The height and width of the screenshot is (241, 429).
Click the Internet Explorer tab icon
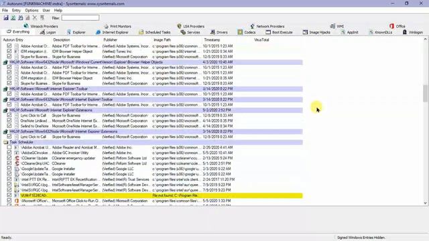pyautogui.click(x=99, y=32)
